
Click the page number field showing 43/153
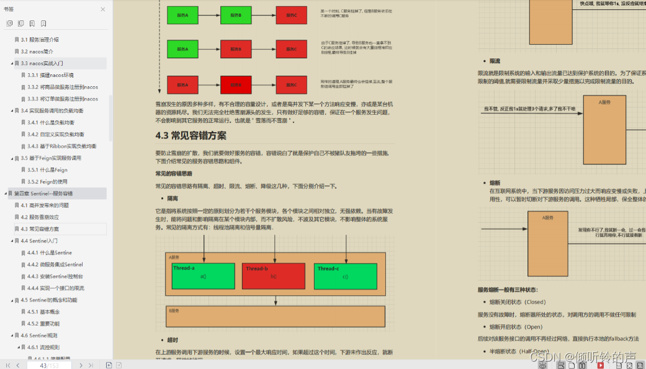(x=49, y=365)
